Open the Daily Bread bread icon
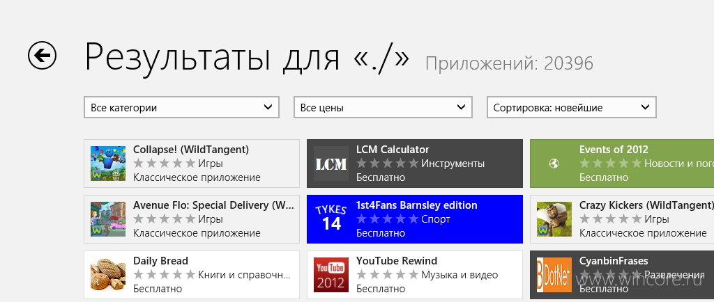714x302 pixels. click(108, 275)
